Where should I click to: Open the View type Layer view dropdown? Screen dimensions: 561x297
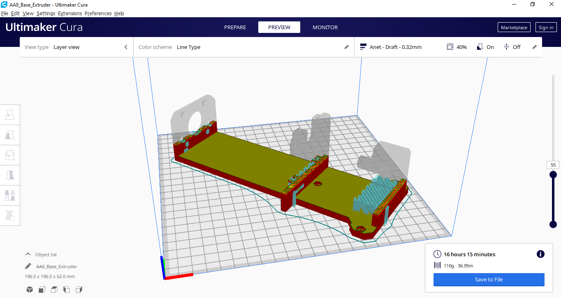coord(76,47)
